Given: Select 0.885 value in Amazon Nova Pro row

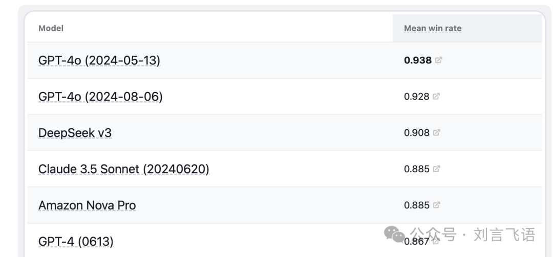Looking at the screenshot, I should (417, 205).
